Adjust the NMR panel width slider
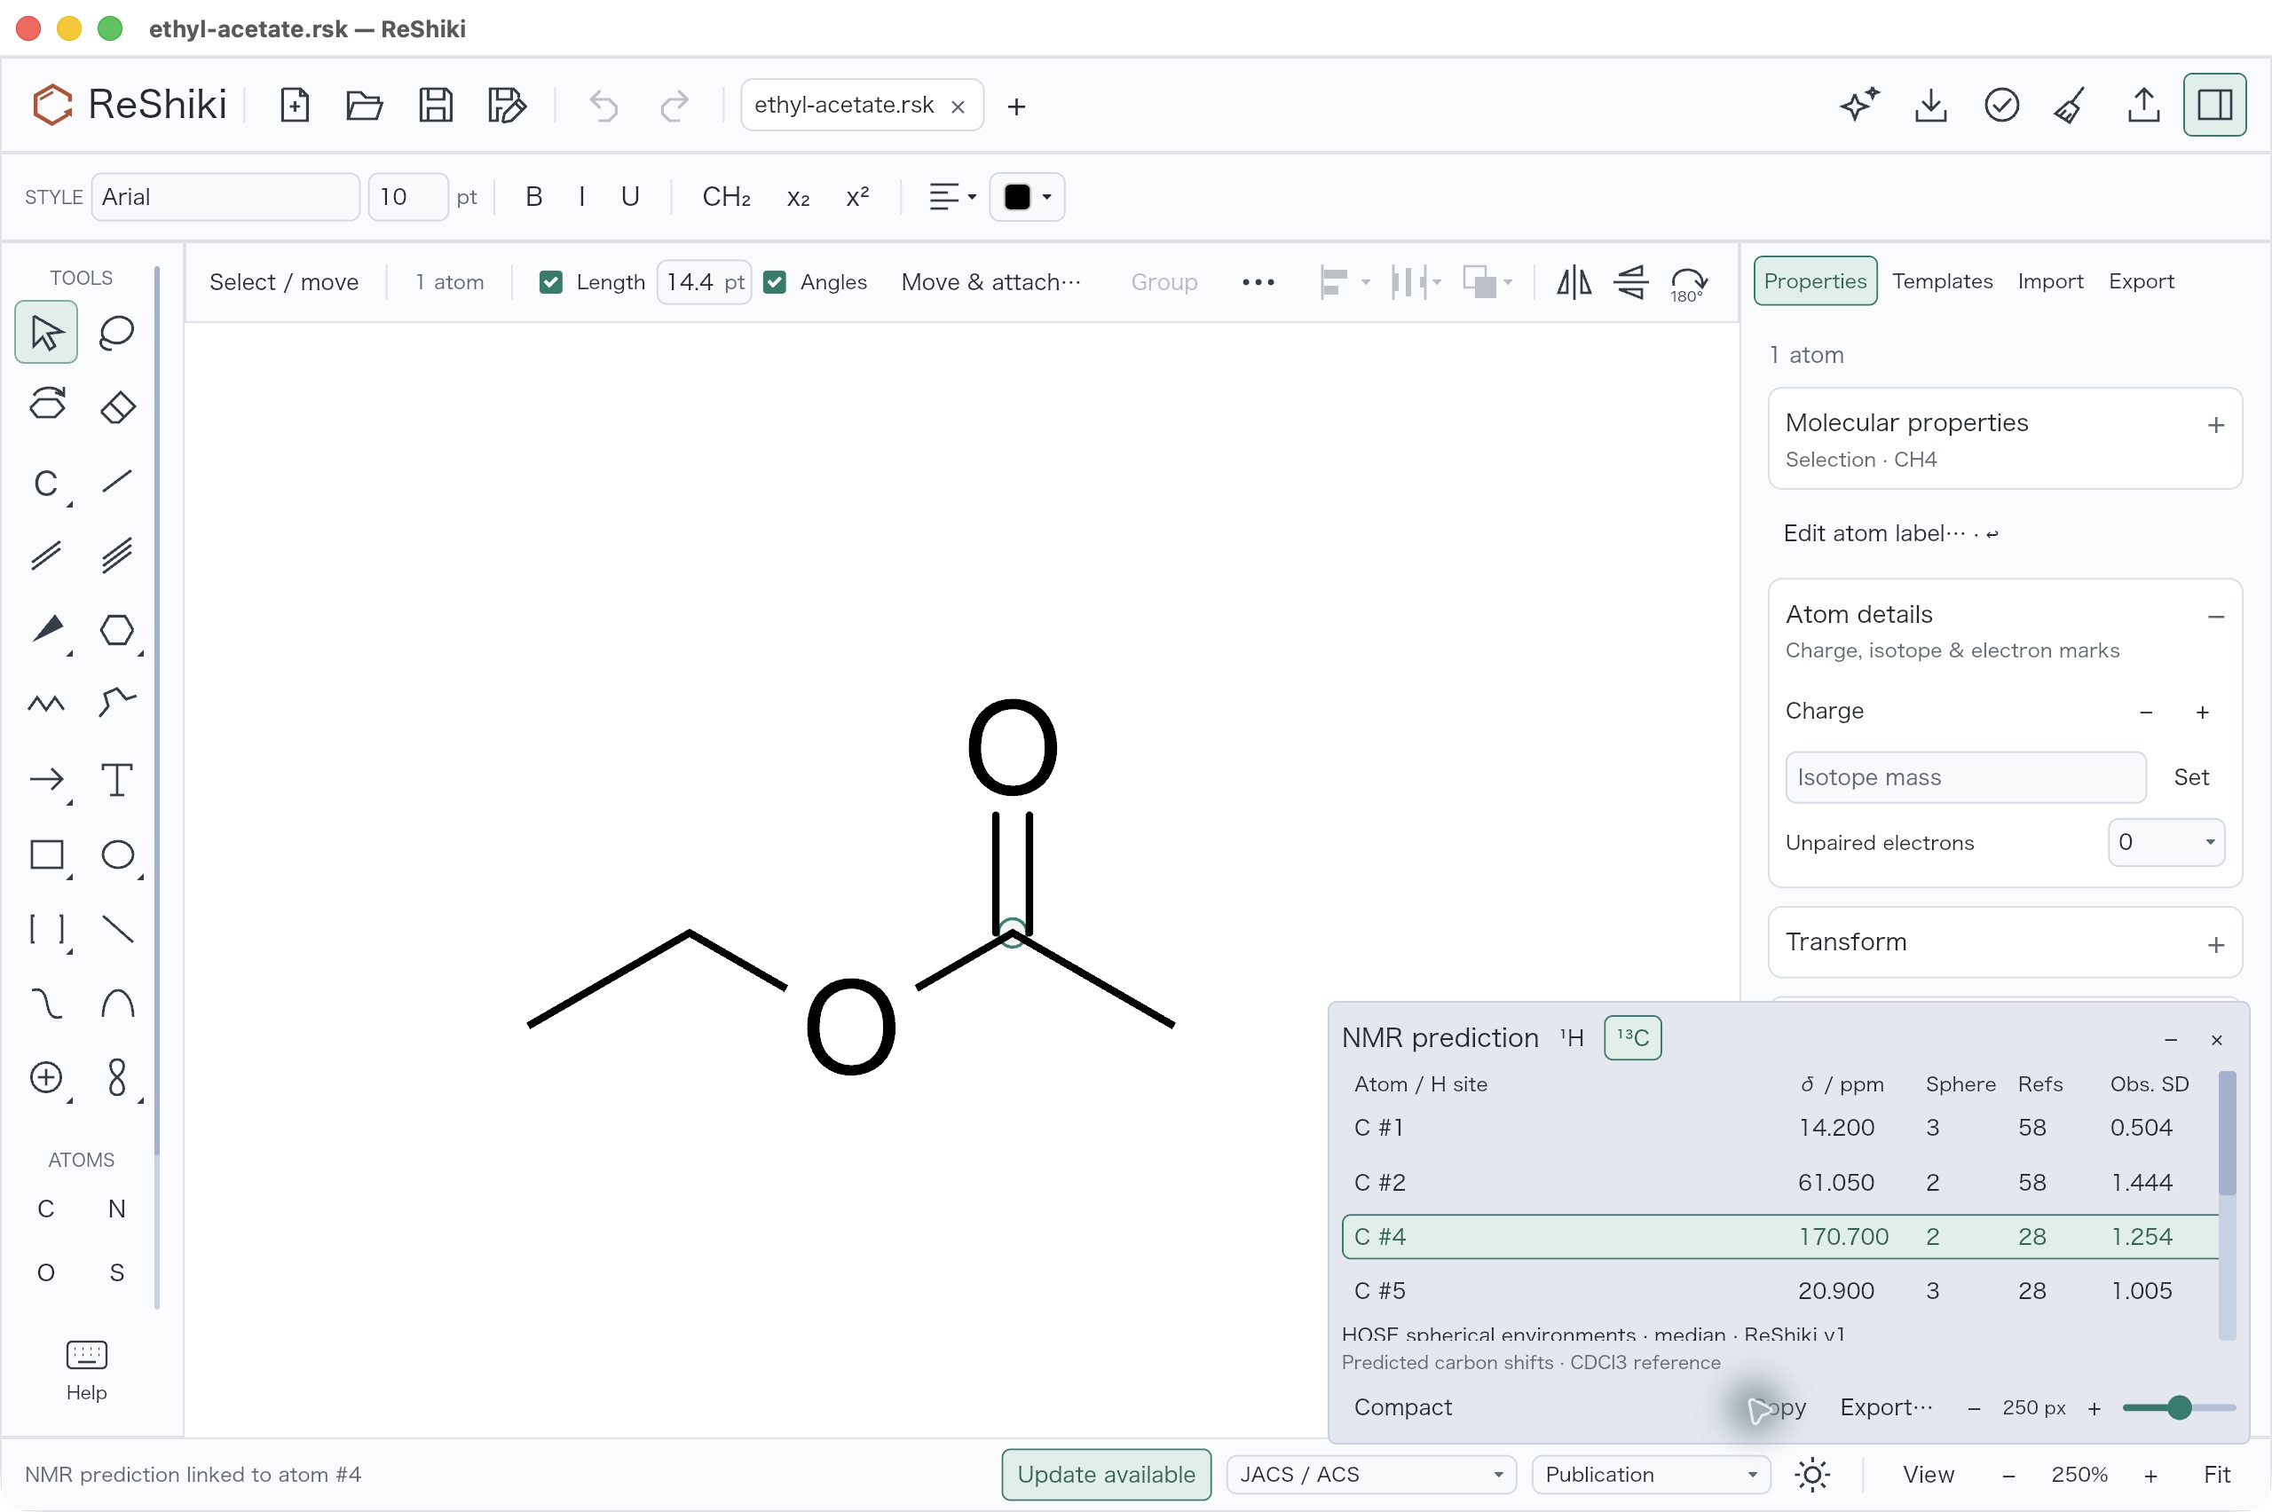 point(2179,1408)
